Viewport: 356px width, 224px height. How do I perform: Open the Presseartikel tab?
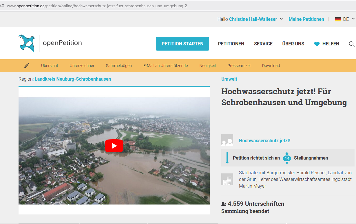(x=239, y=66)
